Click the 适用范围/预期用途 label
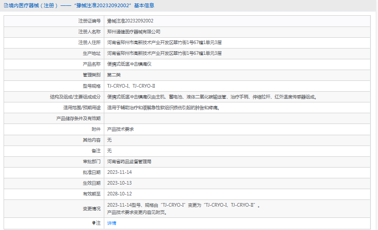 pos(82,108)
